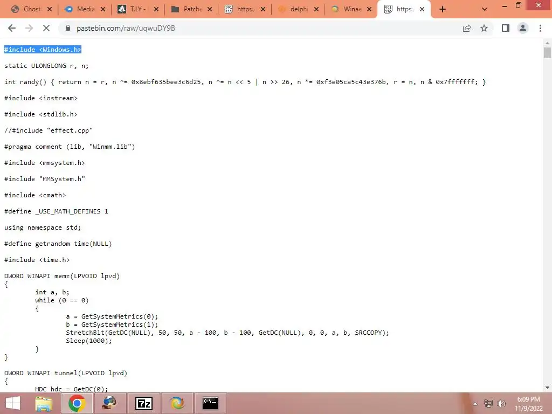Click the 'static ULONGLONG r, n;' line
The image size is (552, 414).
[46, 66]
